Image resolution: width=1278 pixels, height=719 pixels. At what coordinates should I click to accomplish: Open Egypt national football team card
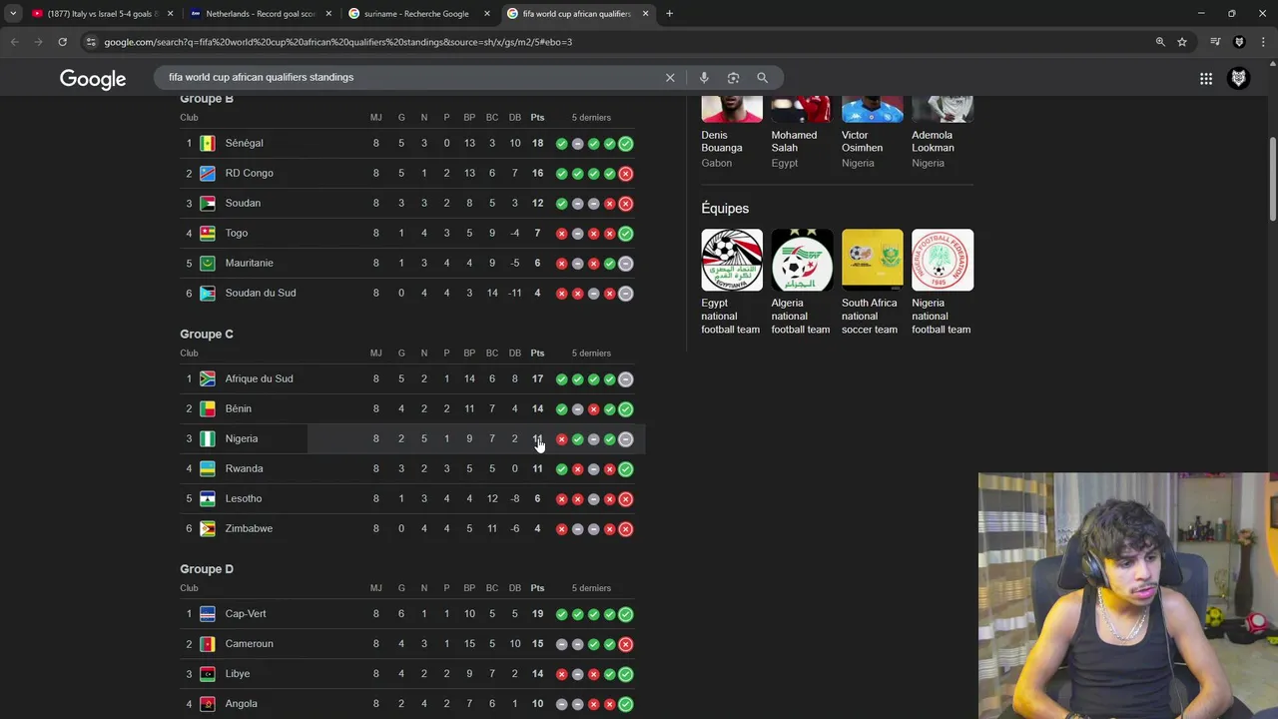click(x=731, y=283)
